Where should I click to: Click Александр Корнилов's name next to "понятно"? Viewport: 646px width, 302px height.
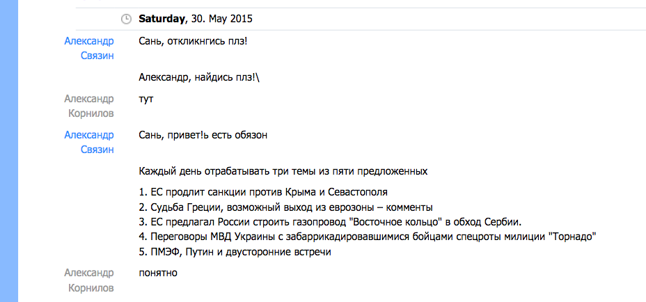(x=88, y=280)
